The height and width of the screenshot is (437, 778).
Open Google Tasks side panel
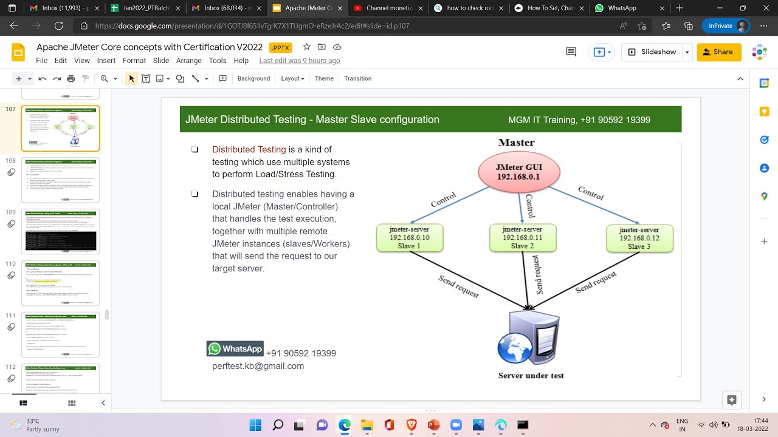[x=765, y=140]
